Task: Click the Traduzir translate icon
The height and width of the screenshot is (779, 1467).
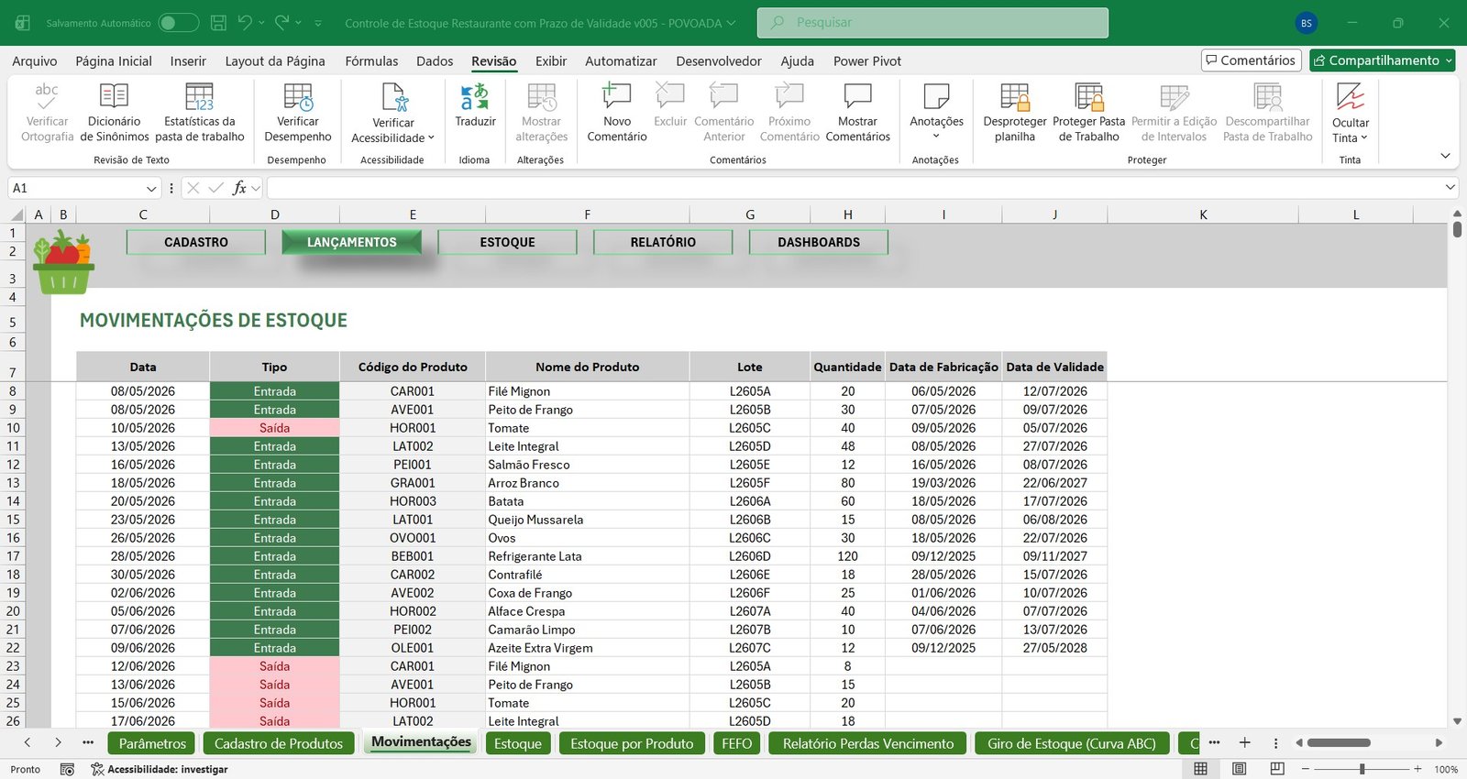Action: click(475, 95)
